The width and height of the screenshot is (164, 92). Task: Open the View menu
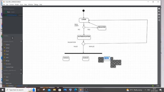point(26,5)
